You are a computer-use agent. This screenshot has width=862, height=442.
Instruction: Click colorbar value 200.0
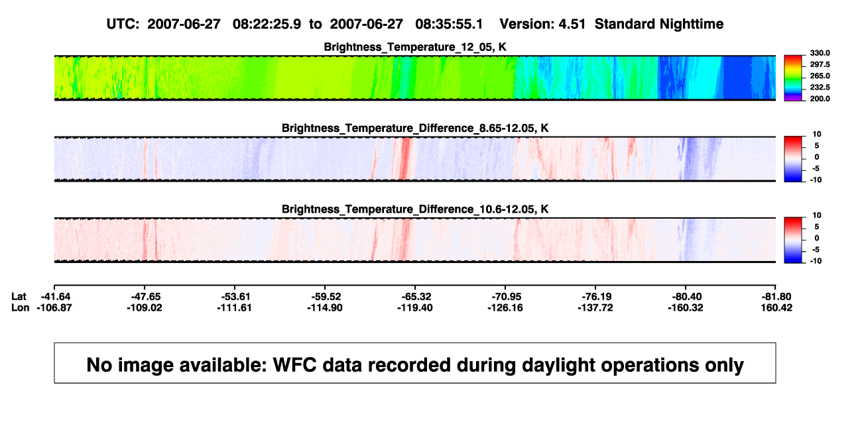click(820, 99)
